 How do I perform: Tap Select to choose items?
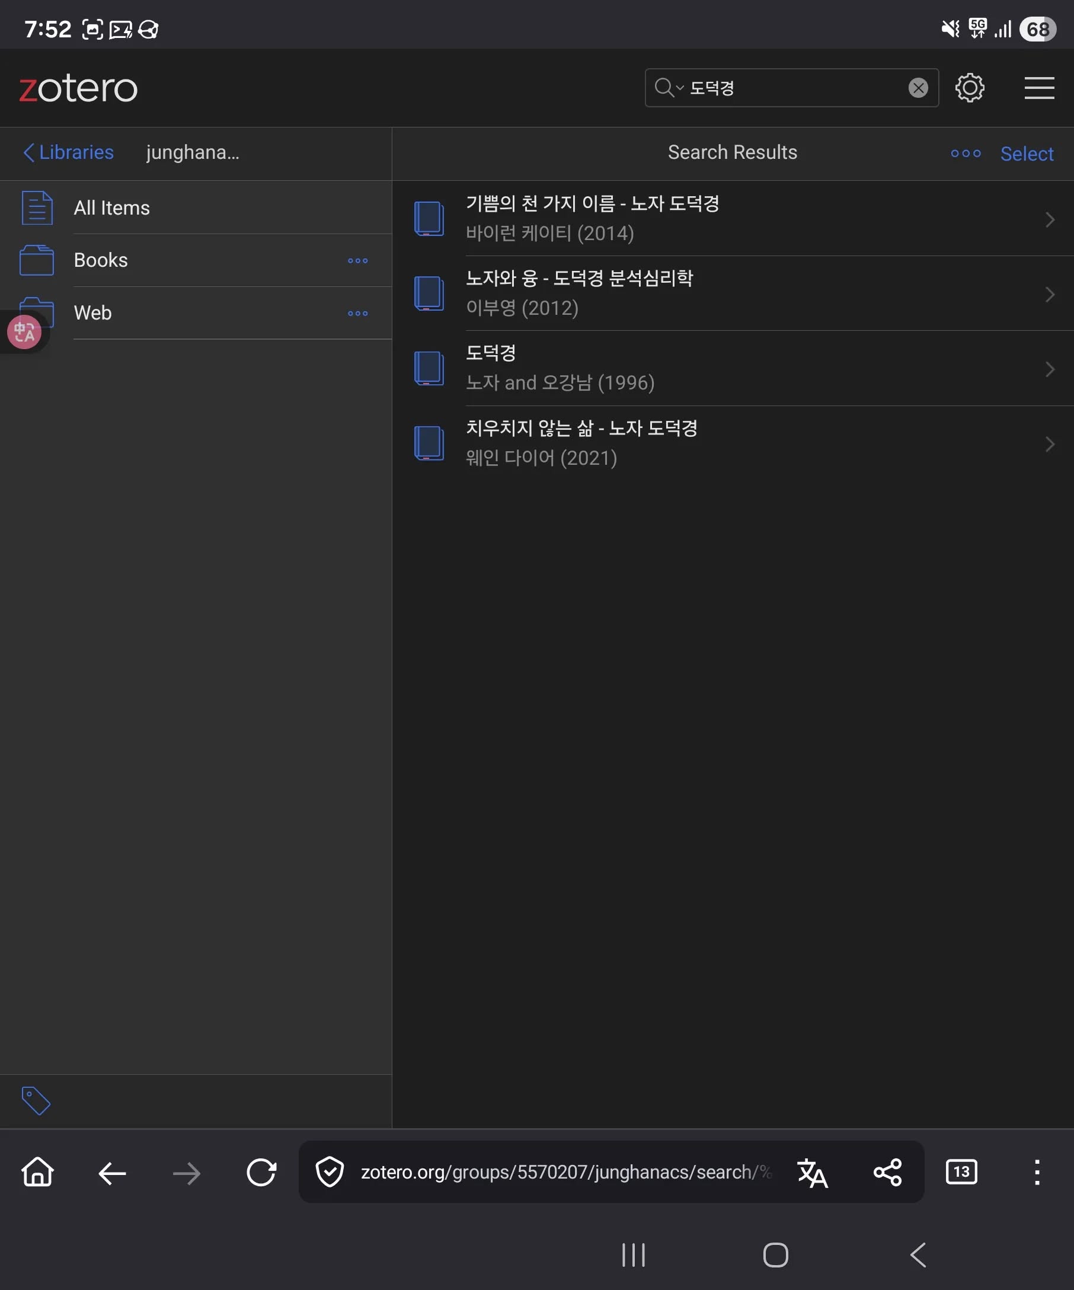1026,154
